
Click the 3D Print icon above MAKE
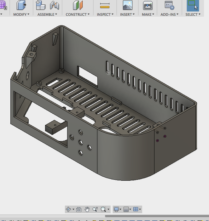[148, 5]
